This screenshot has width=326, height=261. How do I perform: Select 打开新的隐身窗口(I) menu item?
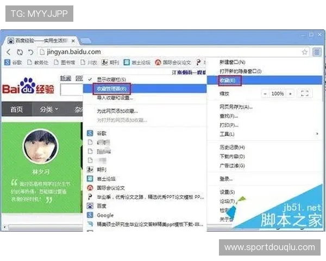(265, 71)
